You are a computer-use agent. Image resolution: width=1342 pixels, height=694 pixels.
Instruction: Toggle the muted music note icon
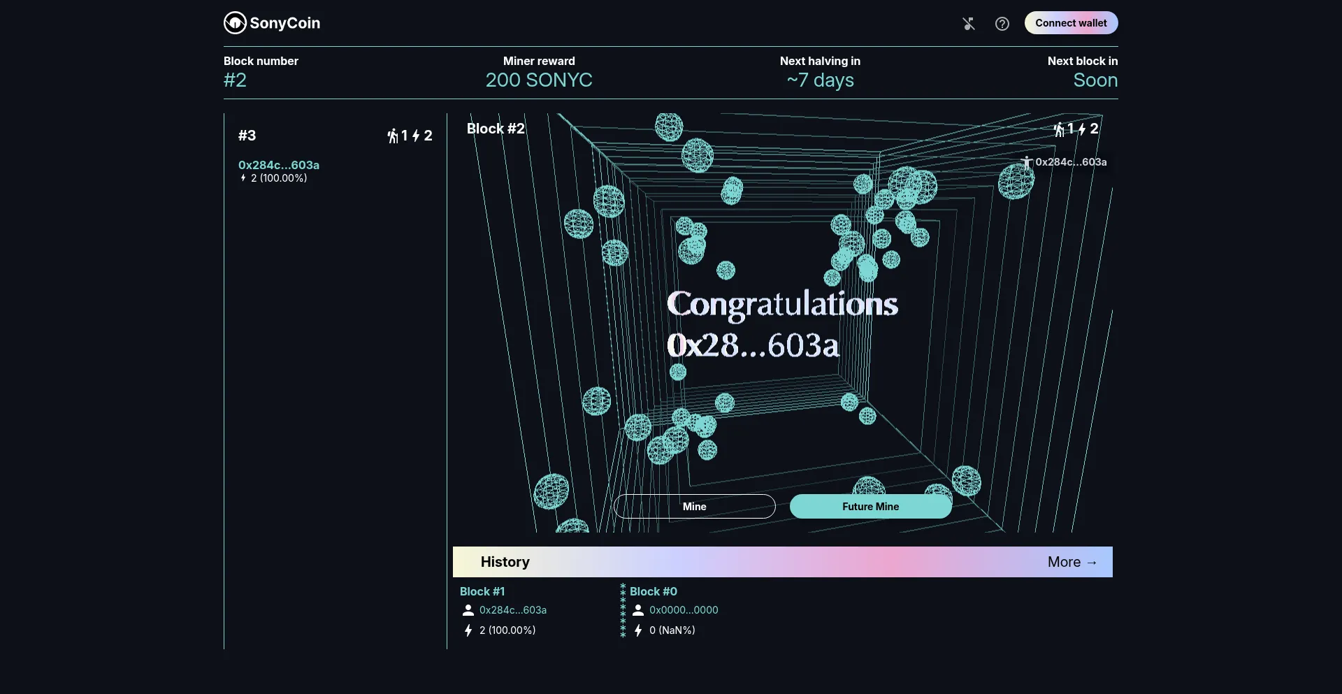coord(969,24)
